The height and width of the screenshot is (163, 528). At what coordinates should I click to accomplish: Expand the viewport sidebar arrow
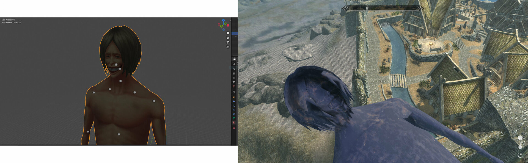pyautogui.click(x=230, y=21)
